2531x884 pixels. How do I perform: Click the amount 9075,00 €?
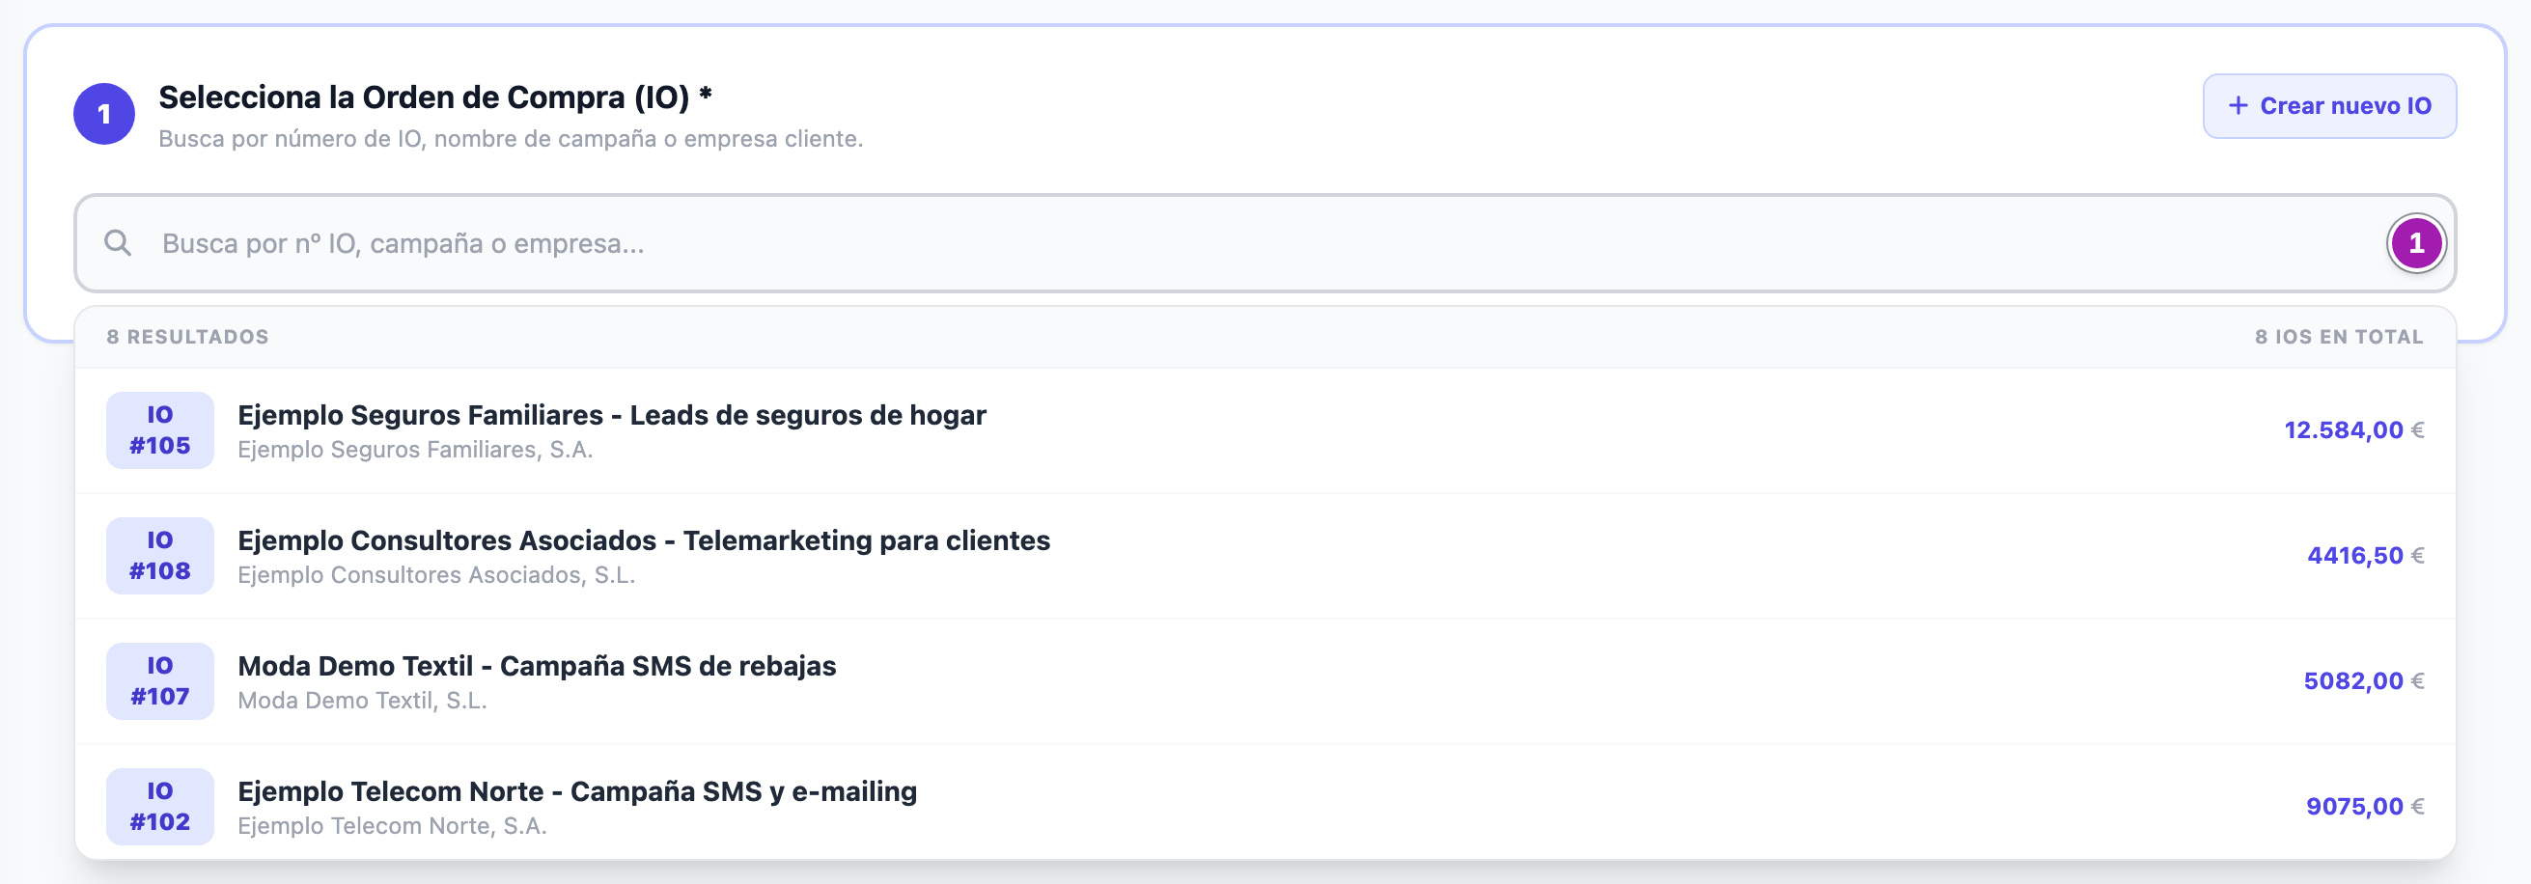pyautogui.click(x=2365, y=807)
